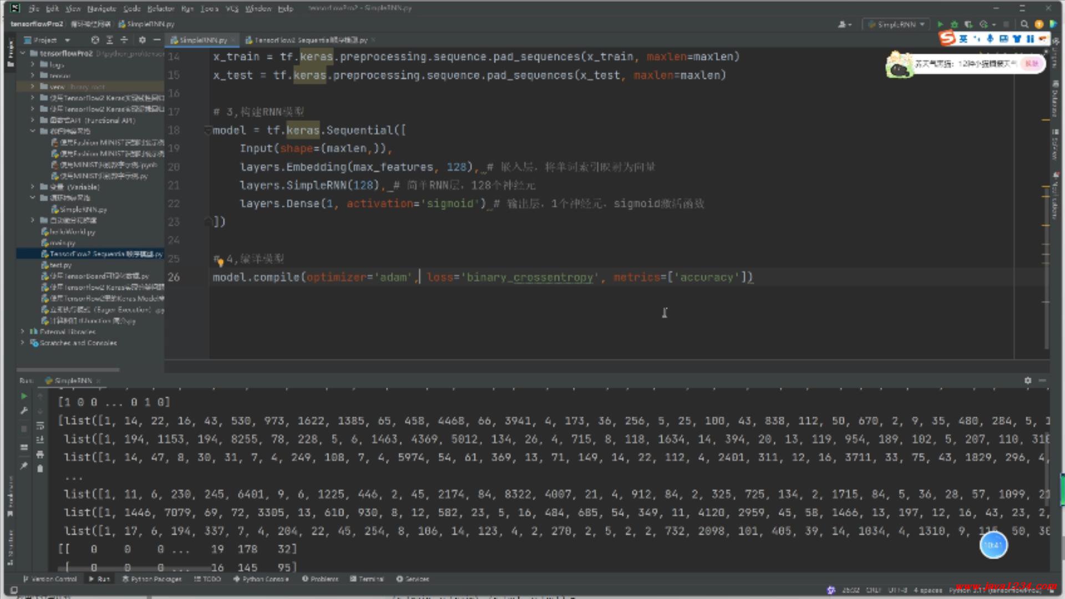Viewport: 1065px width, 599px height.
Task: Run SimpleRNN with the green play button
Action: 940,24
